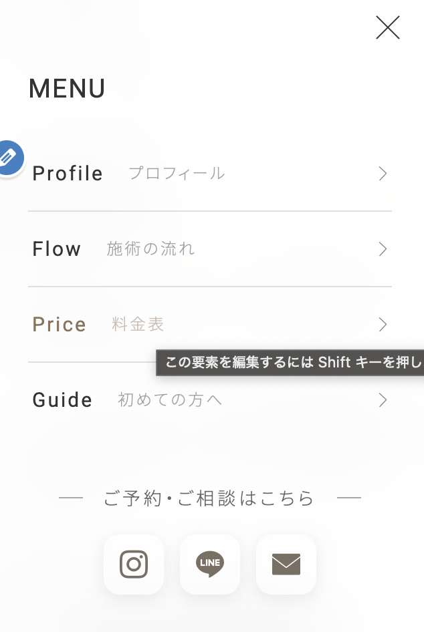Click the dark Shift key tooltip
Image resolution: width=424 pixels, height=632 pixels.
tap(290, 363)
